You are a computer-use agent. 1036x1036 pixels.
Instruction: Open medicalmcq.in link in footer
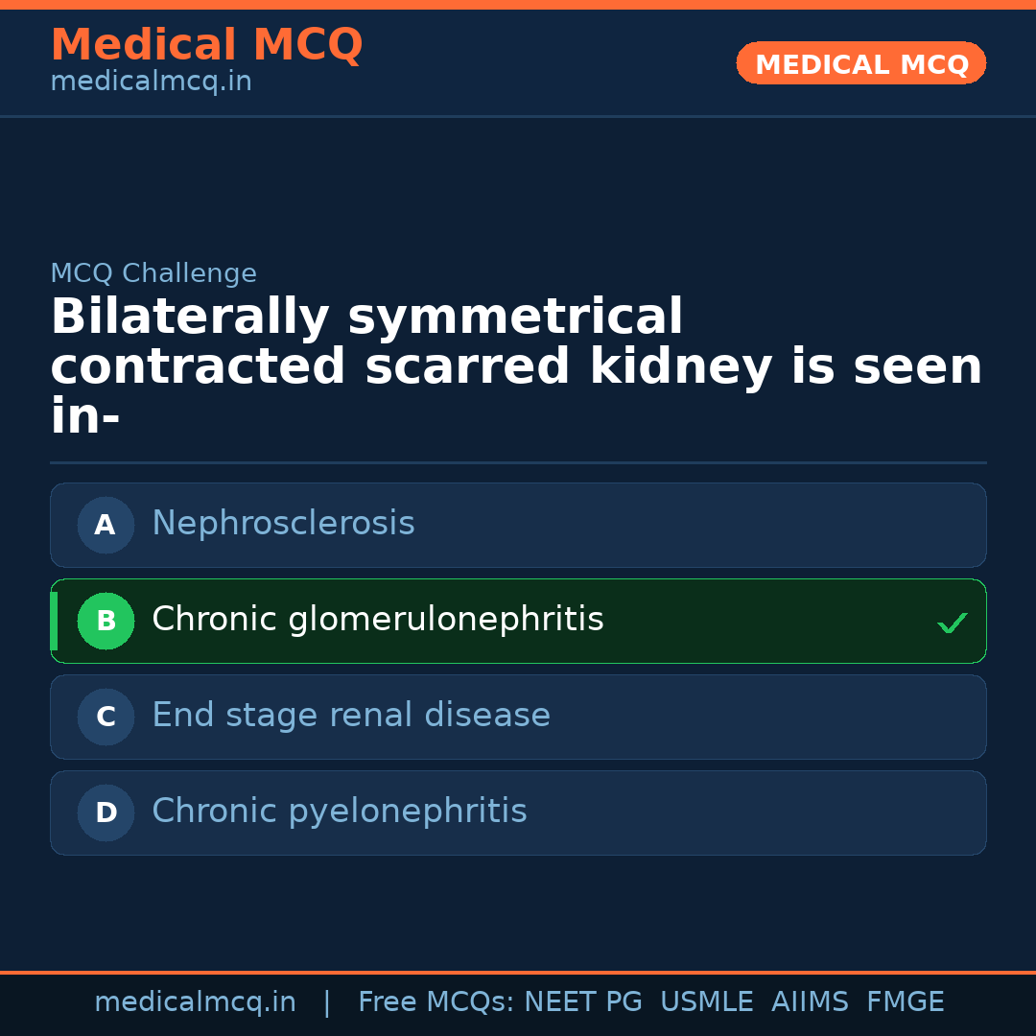tap(195, 1002)
